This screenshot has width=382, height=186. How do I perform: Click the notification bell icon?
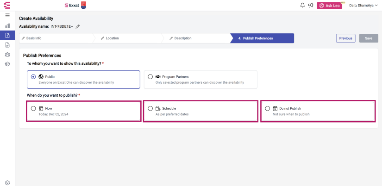(302, 6)
